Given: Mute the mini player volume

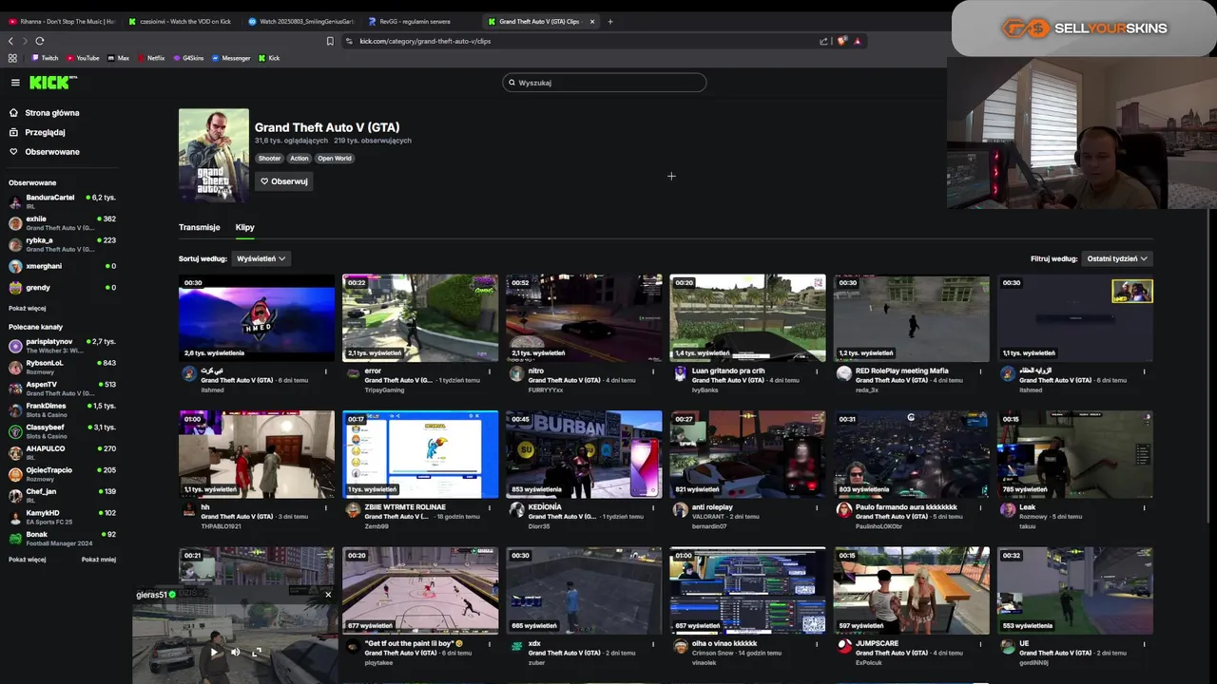Looking at the screenshot, I should (236, 653).
